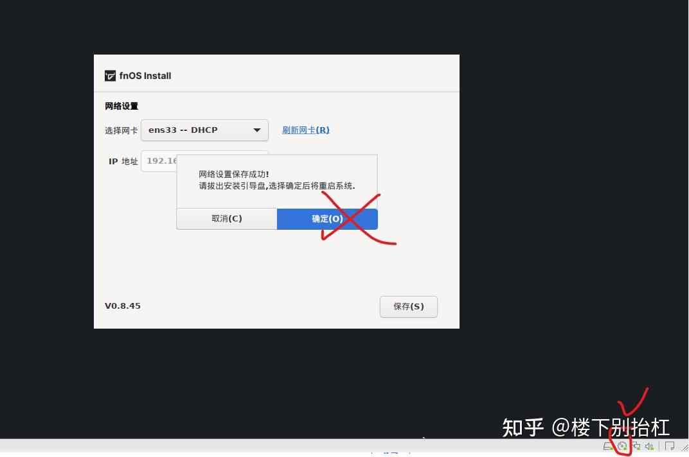Image resolution: width=689 pixels, height=457 pixels.
Task: Click the 保存(S) save button
Action: pyautogui.click(x=409, y=306)
